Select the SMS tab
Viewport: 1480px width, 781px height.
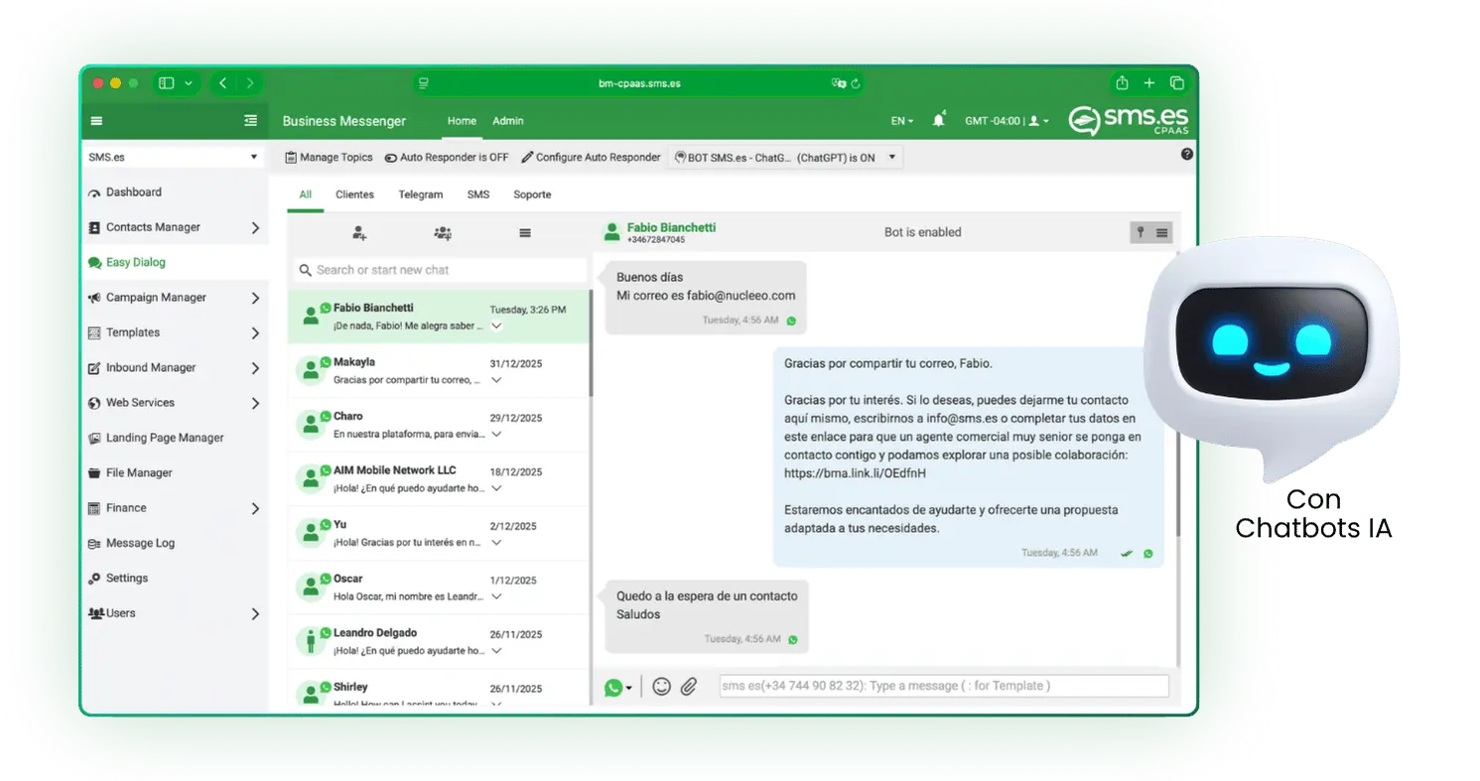(x=478, y=195)
